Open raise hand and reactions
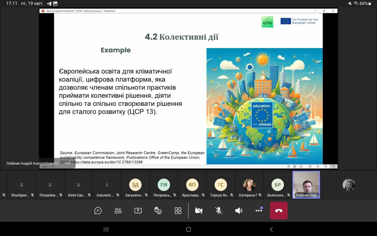Image resolution: width=377 pixels, height=236 pixels. (158, 210)
